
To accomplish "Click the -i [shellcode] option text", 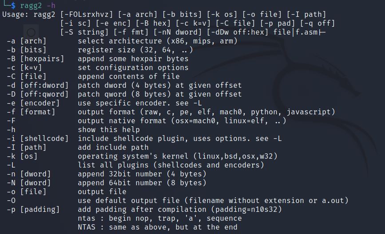I will point(37,138).
